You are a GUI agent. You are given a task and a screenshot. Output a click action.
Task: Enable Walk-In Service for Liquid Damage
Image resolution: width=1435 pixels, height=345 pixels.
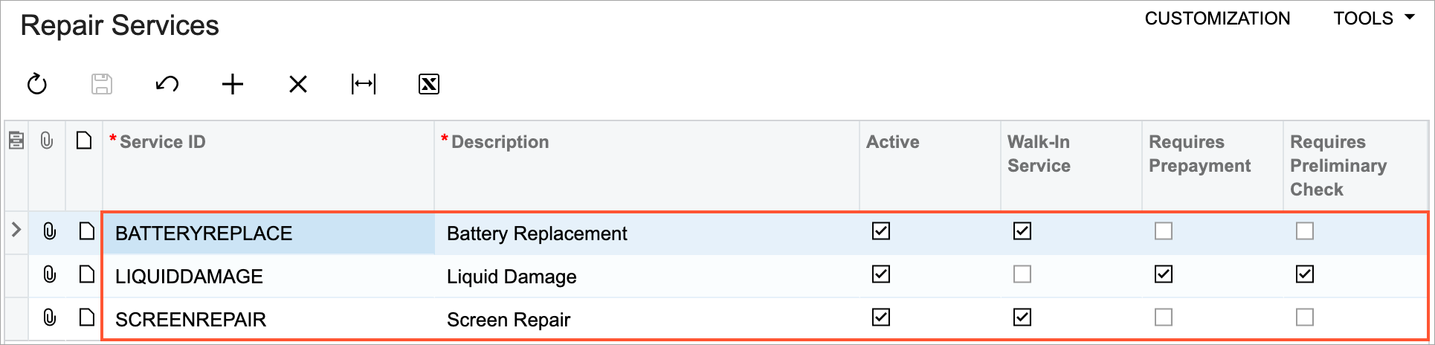[1022, 274]
